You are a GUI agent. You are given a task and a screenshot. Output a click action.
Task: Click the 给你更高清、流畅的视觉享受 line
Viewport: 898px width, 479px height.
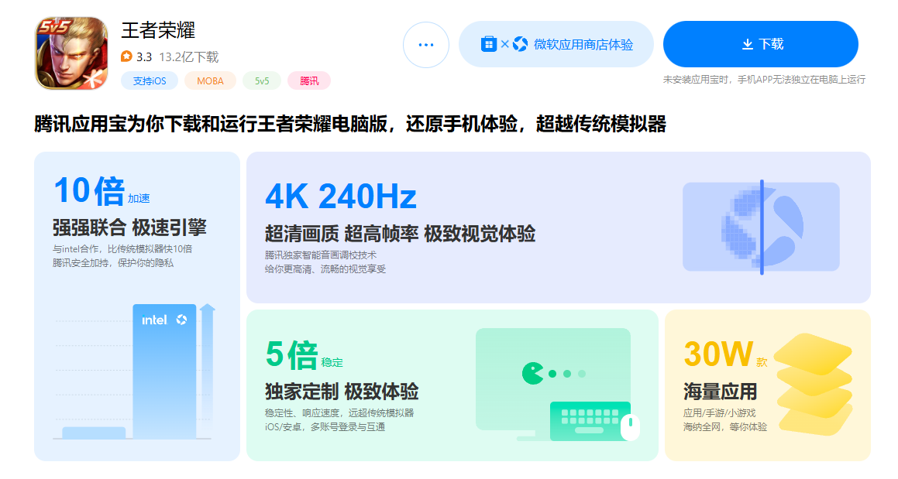pyautogui.click(x=325, y=269)
